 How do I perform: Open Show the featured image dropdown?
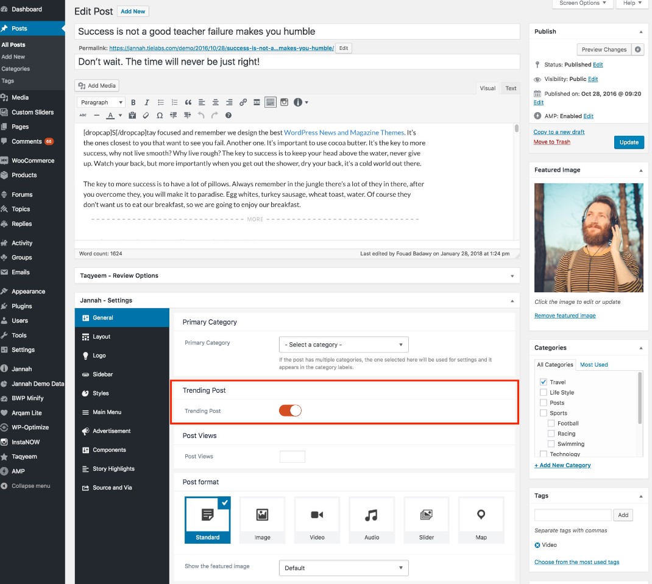pos(344,568)
